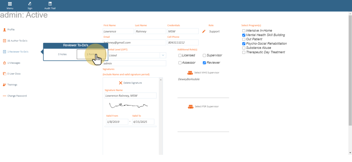Uncheck Mental Health Skill Building

[x=244, y=35]
